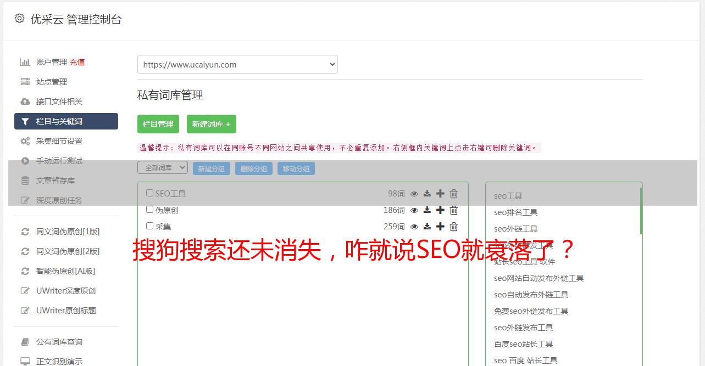This screenshot has width=705, height=366.
Task: Open 账户管理 in the sidebar
Action: click(x=52, y=62)
